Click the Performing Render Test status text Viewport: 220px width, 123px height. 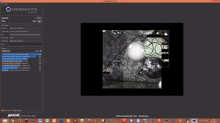(x=132, y=116)
